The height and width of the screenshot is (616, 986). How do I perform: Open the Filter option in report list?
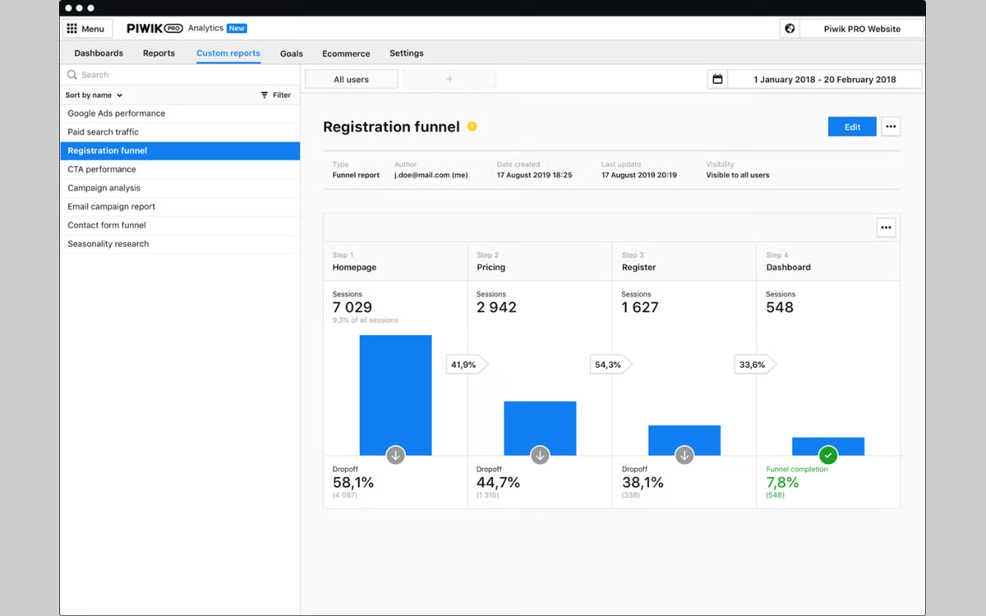tap(276, 95)
